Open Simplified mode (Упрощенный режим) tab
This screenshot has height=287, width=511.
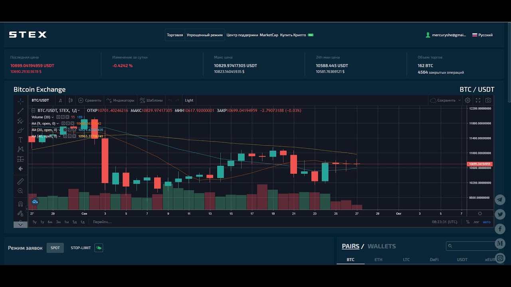(x=204, y=35)
